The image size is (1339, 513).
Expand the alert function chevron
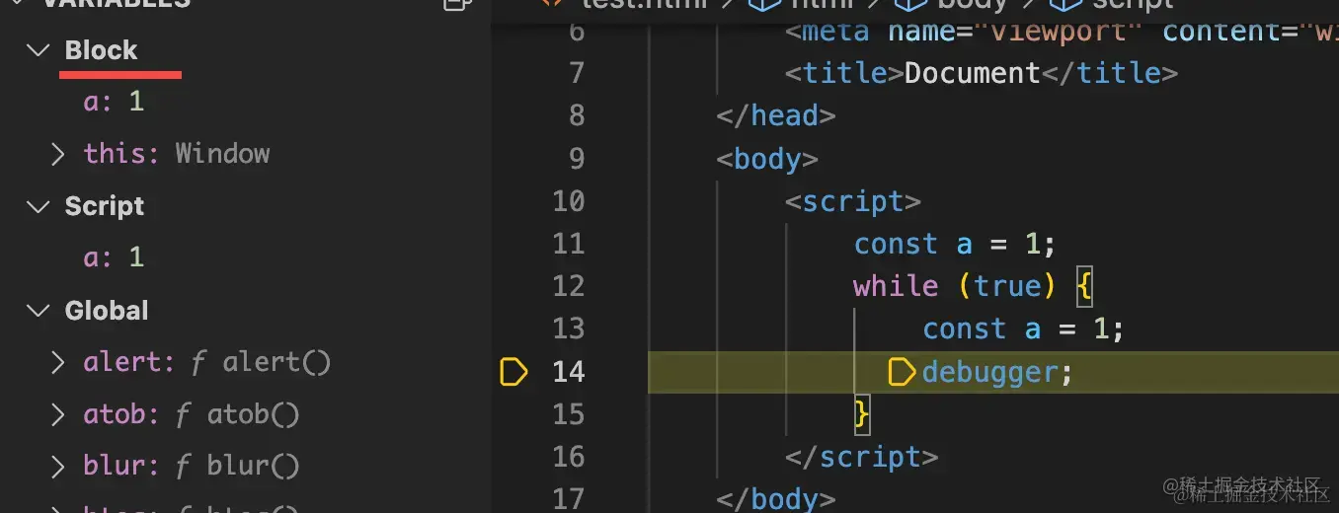tap(58, 362)
